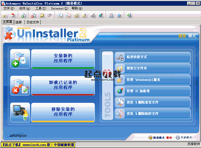Click the red 激活 activation link
Screen dimensions: 201x148
(169, 138)
